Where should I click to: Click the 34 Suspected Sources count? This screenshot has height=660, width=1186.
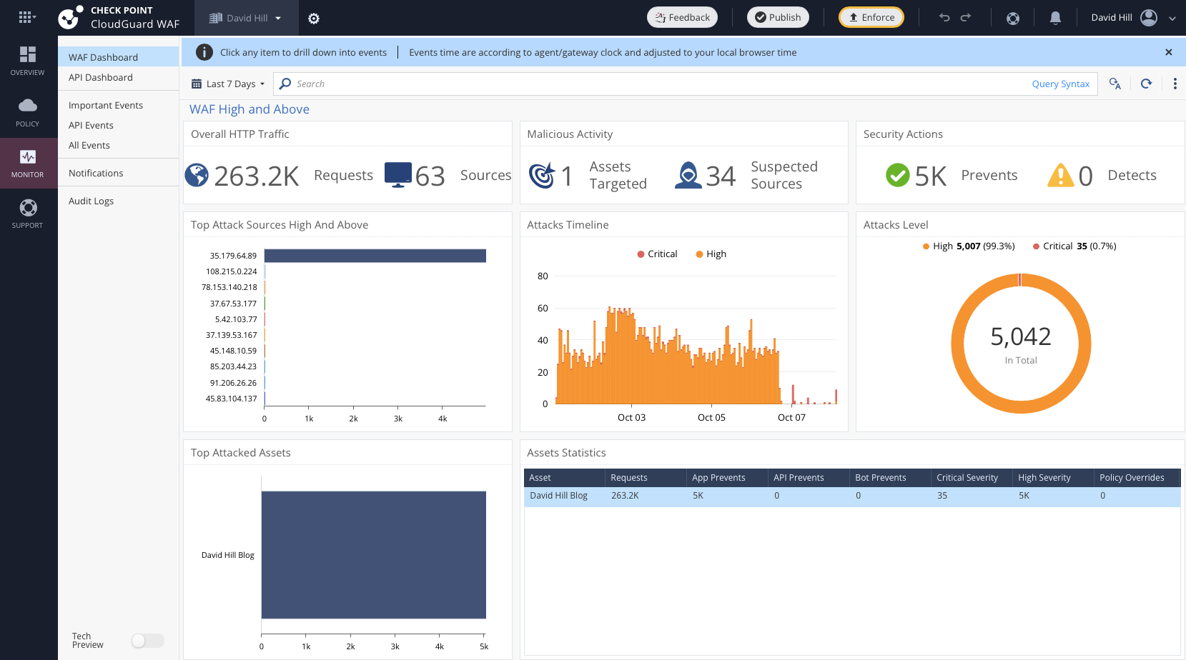point(721,176)
